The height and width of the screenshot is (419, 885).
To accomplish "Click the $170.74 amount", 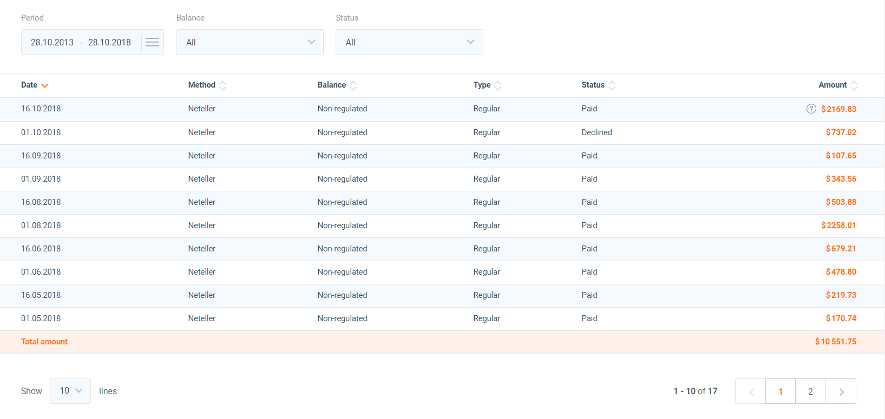I will pyautogui.click(x=841, y=318).
